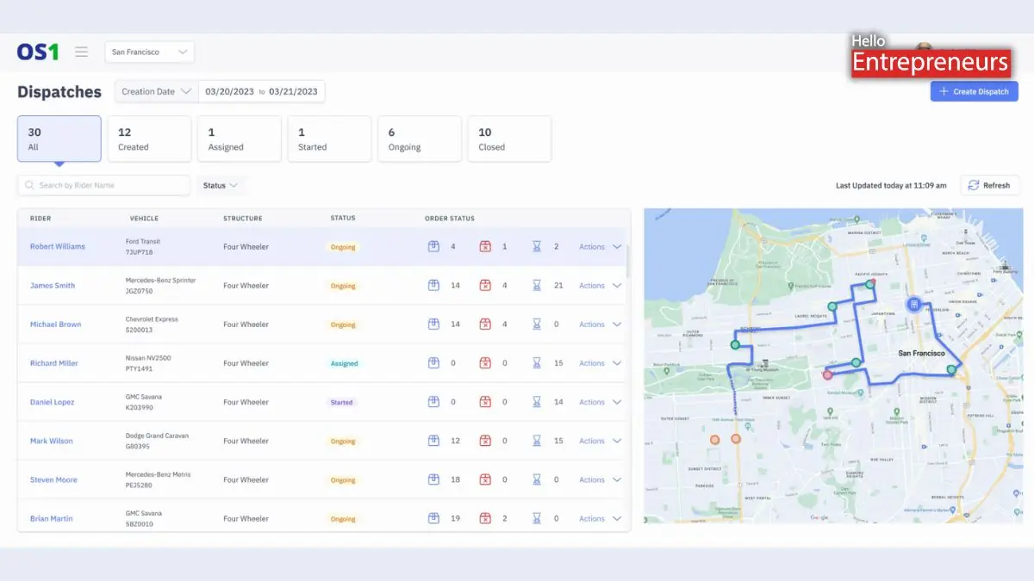1034x581 pixels.
Task: Expand the Mark Wilson row chevron
Action: [617, 441]
